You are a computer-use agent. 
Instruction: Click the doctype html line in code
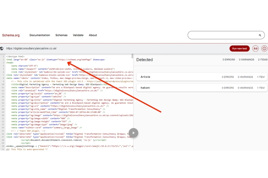[15, 56]
